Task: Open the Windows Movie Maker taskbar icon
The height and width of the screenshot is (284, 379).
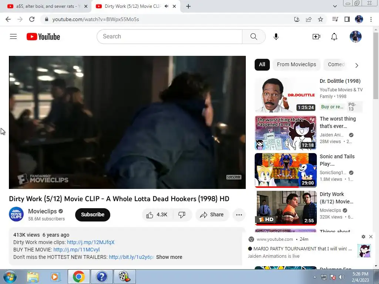Action: point(124,277)
